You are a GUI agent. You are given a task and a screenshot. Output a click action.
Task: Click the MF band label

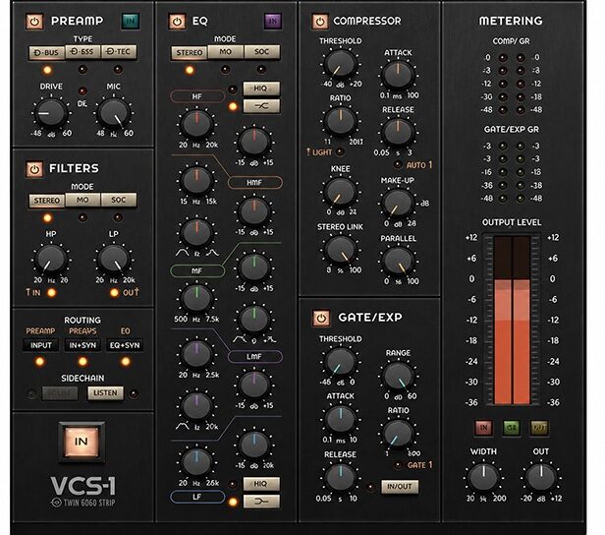tap(197, 270)
